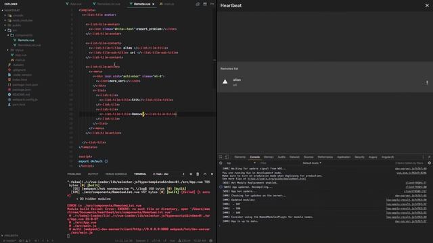Switch to OUTPUT panel tab
This screenshot has height=243, width=433.
point(93,174)
